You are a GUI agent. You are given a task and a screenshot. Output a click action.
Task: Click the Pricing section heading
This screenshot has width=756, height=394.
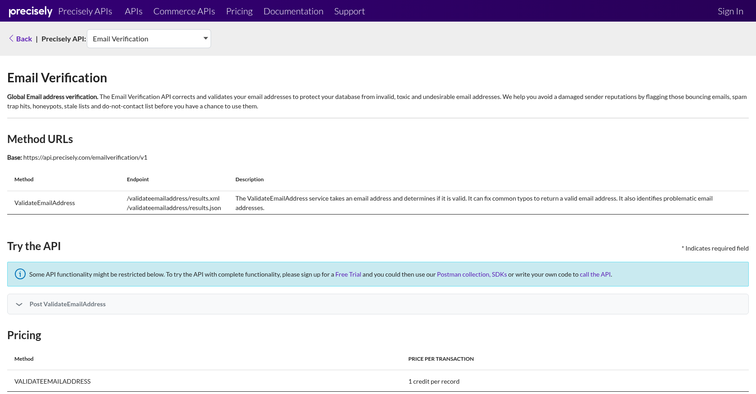24,335
